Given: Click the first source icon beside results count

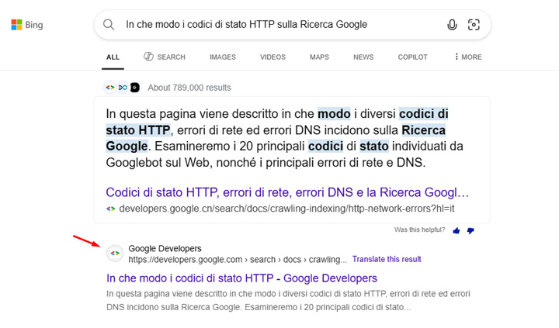Looking at the screenshot, I should 110,88.
